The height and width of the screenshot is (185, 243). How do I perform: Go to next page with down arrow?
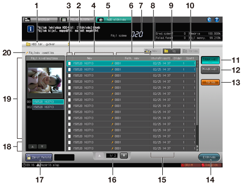click(124, 155)
